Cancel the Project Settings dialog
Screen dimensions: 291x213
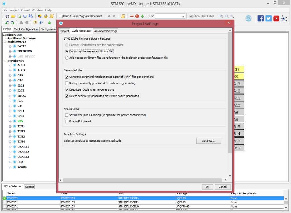pos(222,187)
